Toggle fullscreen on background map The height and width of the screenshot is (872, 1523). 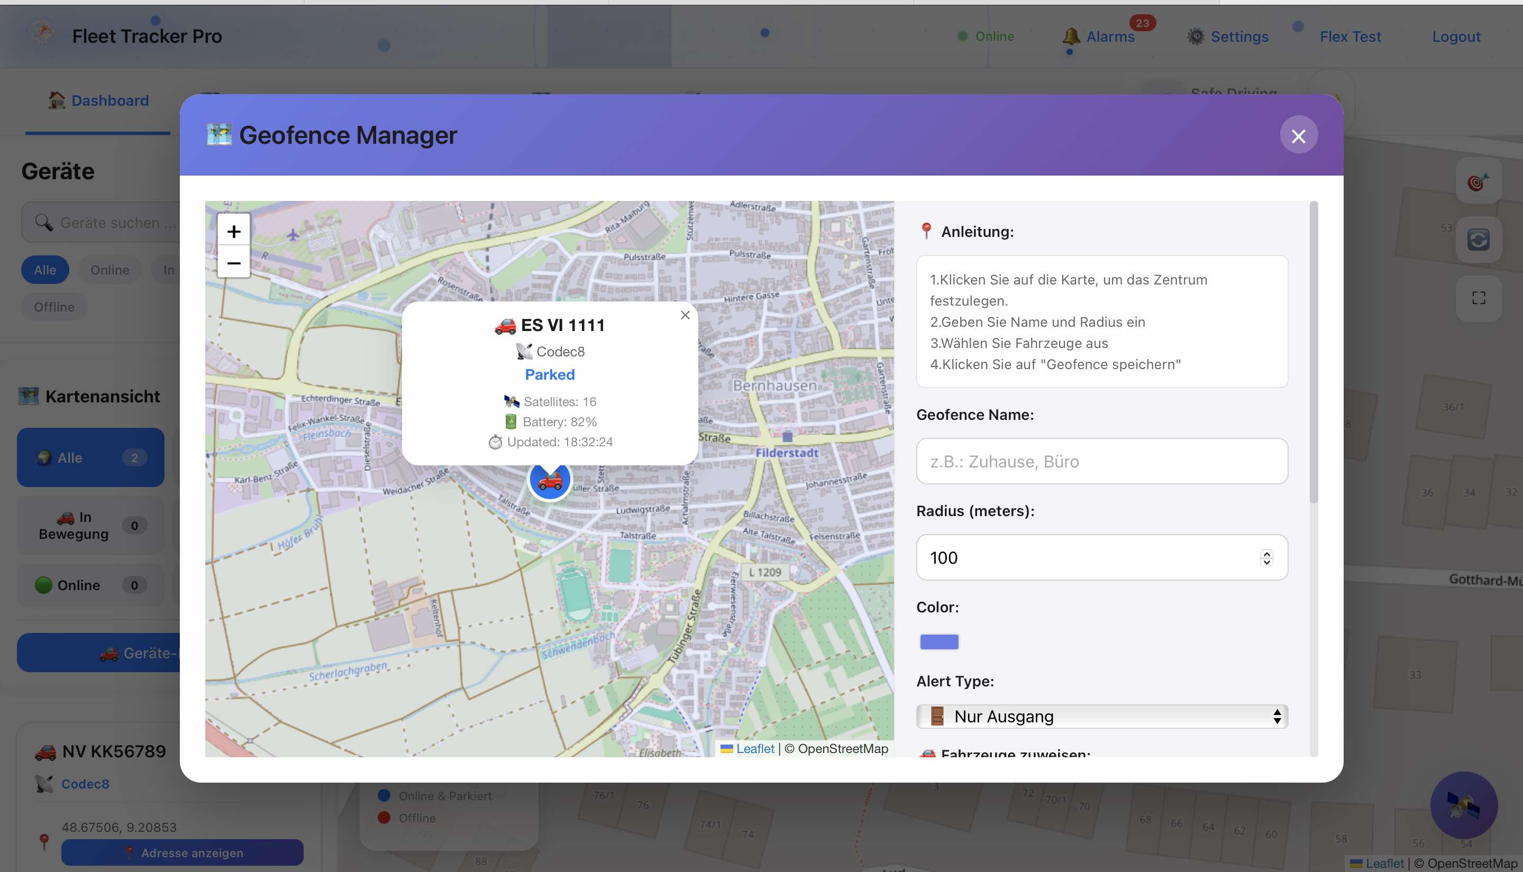[x=1478, y=298]
